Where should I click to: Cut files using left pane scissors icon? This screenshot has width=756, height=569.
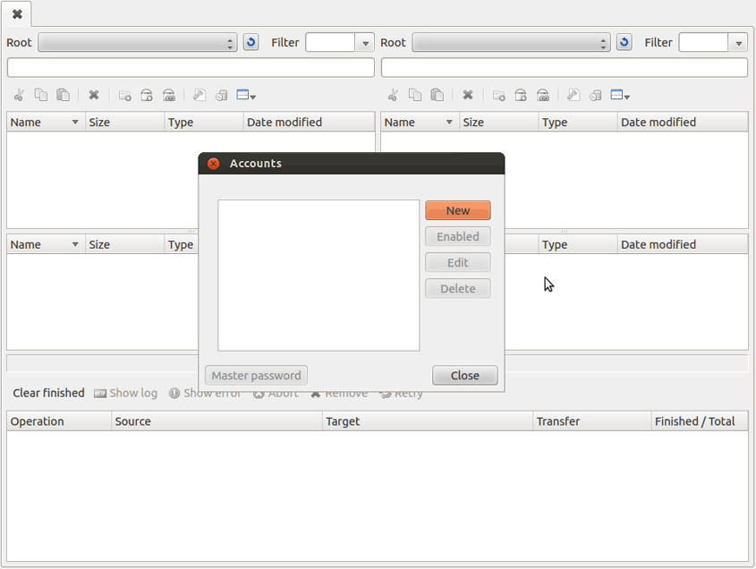pos(18,95)
